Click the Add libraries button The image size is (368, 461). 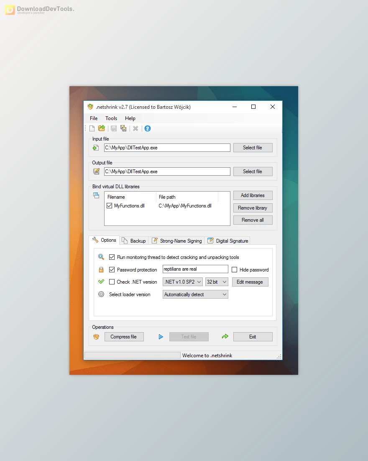click(x=253, y=195)
